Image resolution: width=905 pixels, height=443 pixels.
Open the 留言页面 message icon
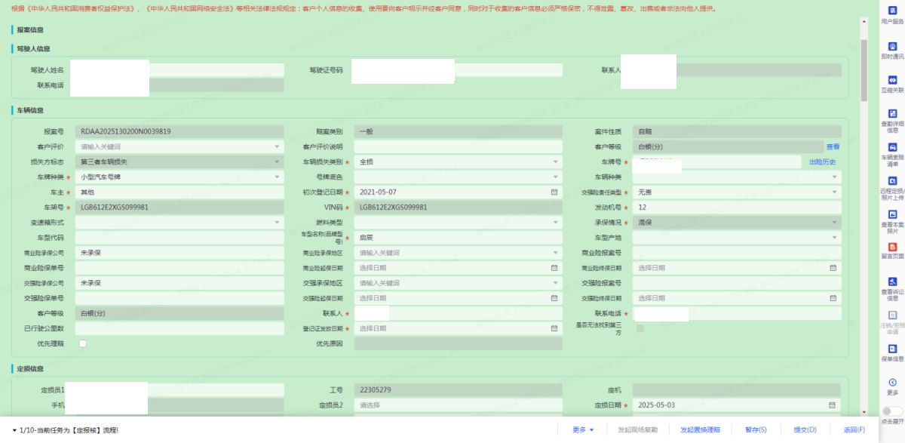[892, 247]
